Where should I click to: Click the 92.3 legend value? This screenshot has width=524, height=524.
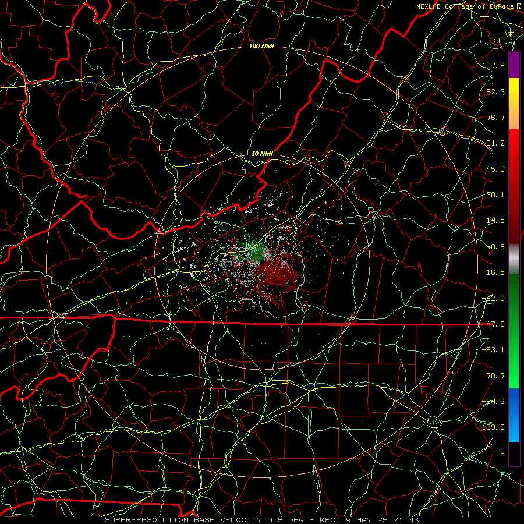pyautogui.click(x=495, y=91)
